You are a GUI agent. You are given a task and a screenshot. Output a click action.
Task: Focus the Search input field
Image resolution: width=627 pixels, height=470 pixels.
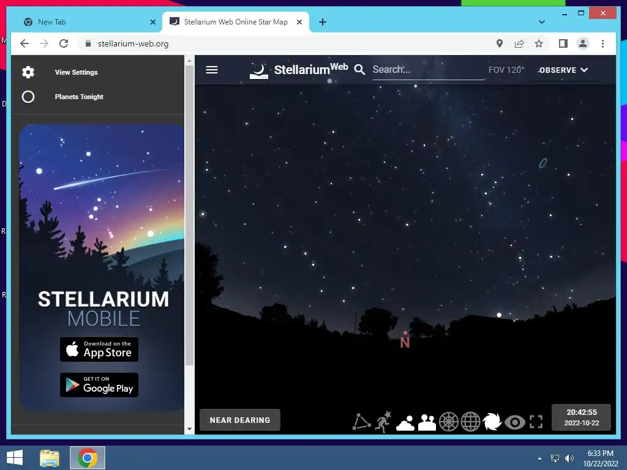[x=428, y=70]
